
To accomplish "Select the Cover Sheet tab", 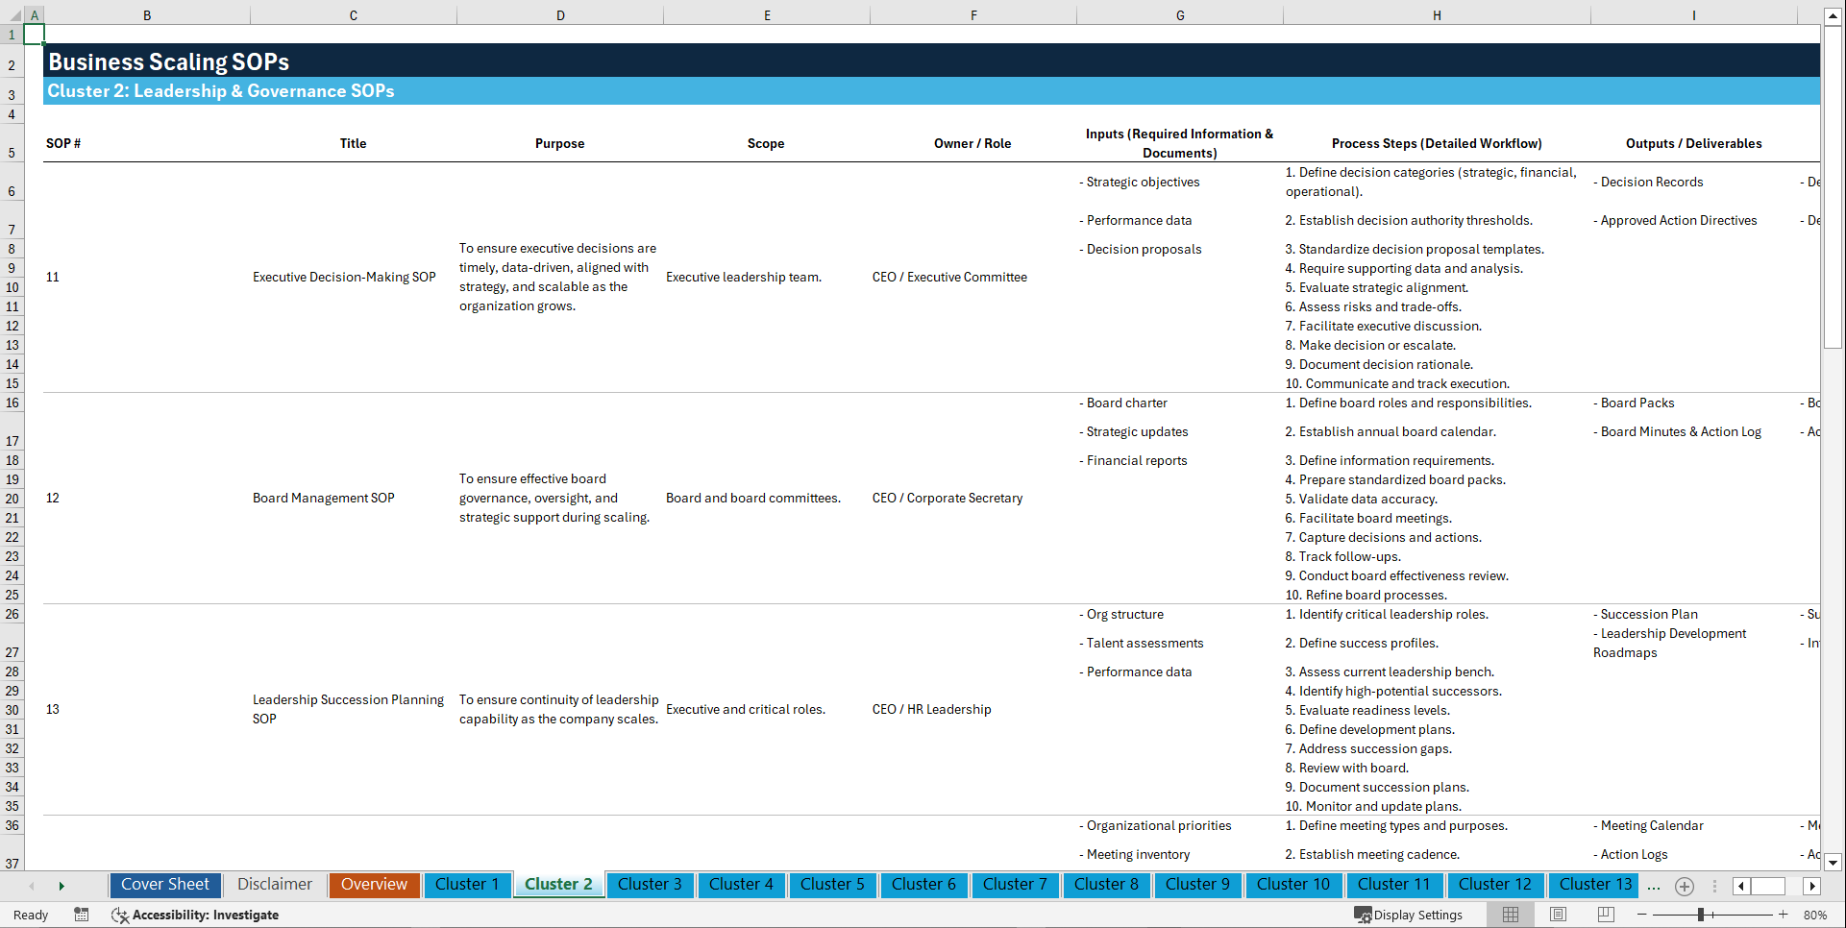I will click(x=164, y=885).
